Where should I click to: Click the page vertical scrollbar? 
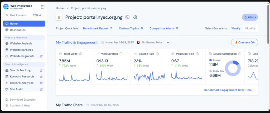coord(268,24)
